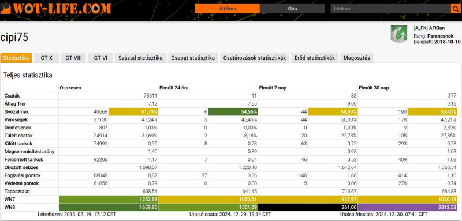
Task: Click the Győzelmek row label
Action: click(x=17, y=112)
